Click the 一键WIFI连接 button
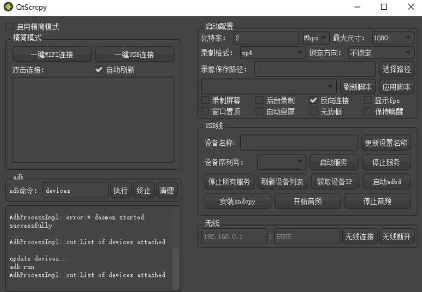 [52, 54]
